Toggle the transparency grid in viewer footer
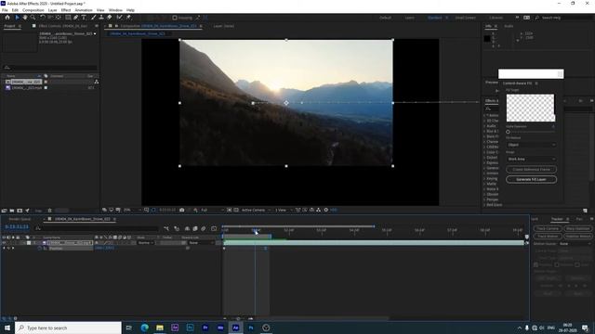The height and width of the screenshot is (334, 595). click(x=236, y=210)
